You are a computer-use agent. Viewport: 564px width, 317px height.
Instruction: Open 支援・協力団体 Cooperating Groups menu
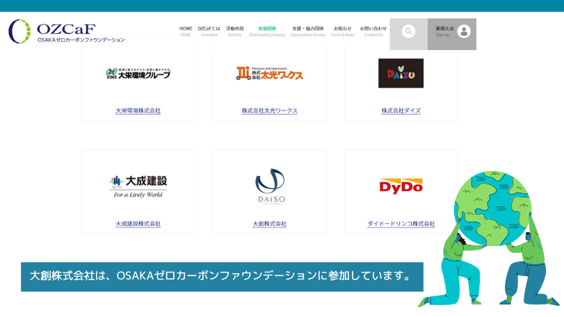(x=308, y=31)
